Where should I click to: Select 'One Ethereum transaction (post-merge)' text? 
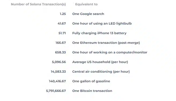tap(106, 43)
